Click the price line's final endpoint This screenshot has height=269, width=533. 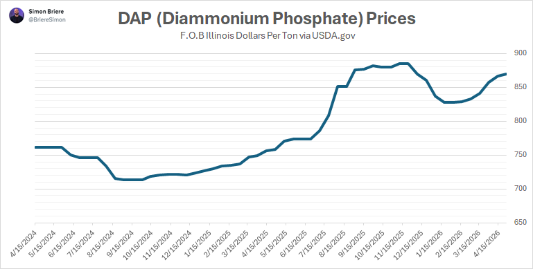point(505,74)
